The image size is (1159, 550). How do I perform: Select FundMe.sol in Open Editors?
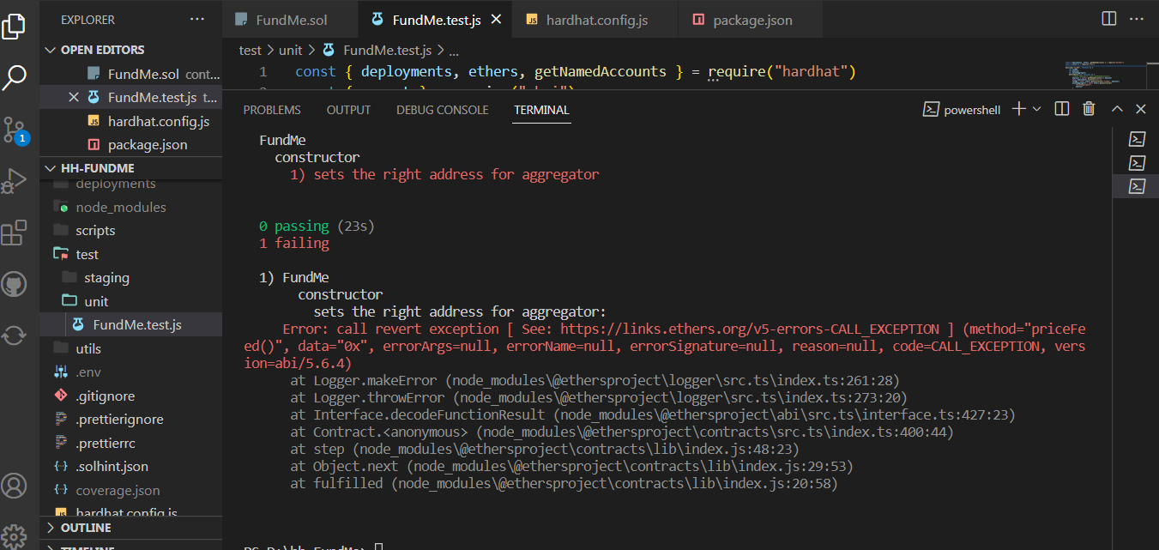(x=131, y=74)
